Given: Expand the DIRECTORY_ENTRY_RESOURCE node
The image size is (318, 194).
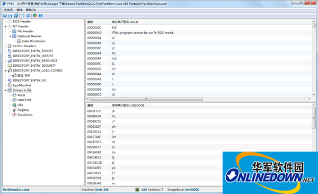Looking at the screenshot, I should click(5, 61).
